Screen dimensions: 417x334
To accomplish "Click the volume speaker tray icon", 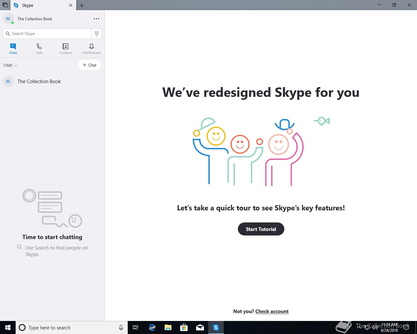I will (375, 327).
